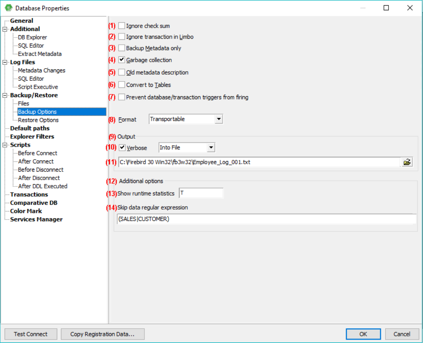Open Comparative DB page
Screen dimensions: 423x343
pos(34,203)
